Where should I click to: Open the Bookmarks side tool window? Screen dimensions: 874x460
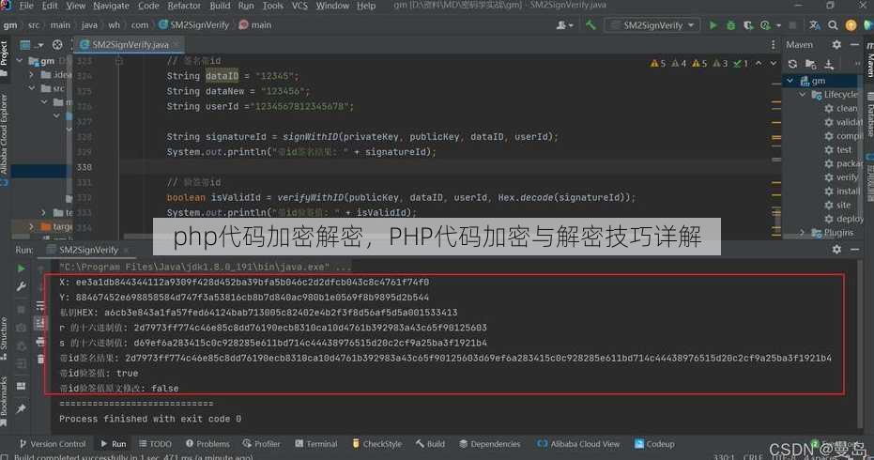point(4,401)
